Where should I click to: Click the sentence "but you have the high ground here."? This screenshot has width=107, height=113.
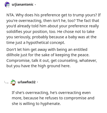coord(39,66)
